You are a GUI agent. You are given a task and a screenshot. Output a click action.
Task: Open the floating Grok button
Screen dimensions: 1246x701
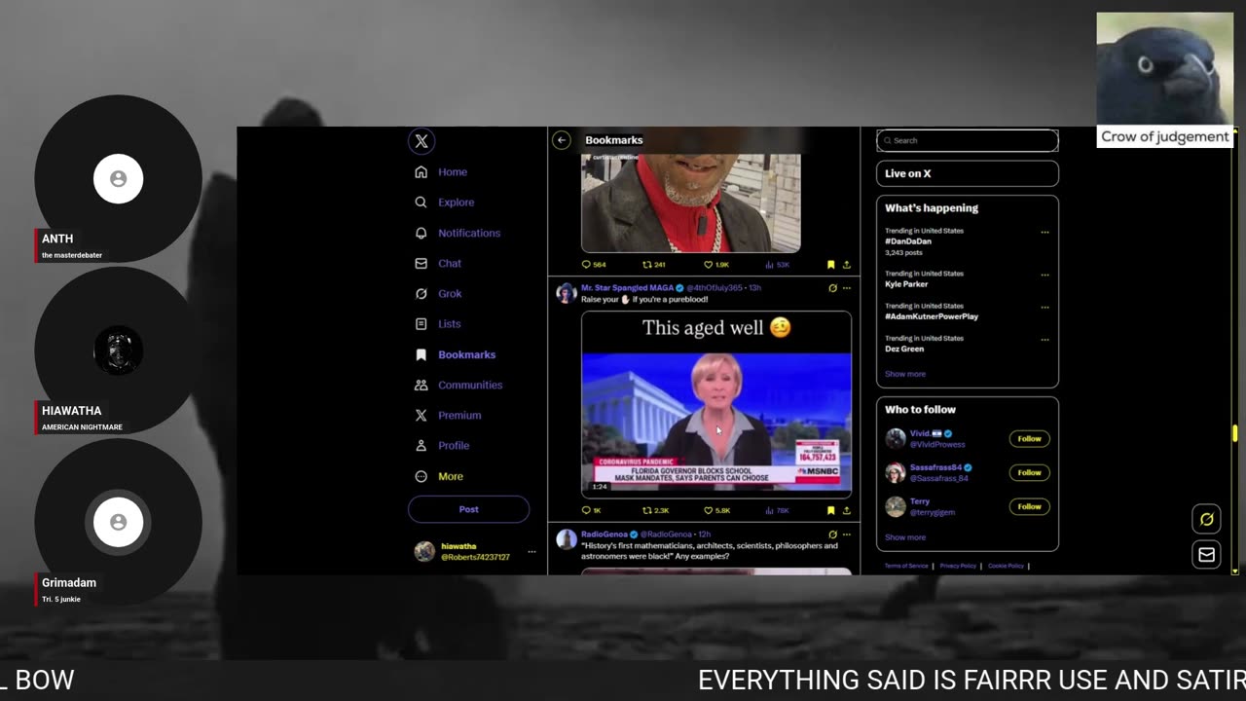point(1206,520)
